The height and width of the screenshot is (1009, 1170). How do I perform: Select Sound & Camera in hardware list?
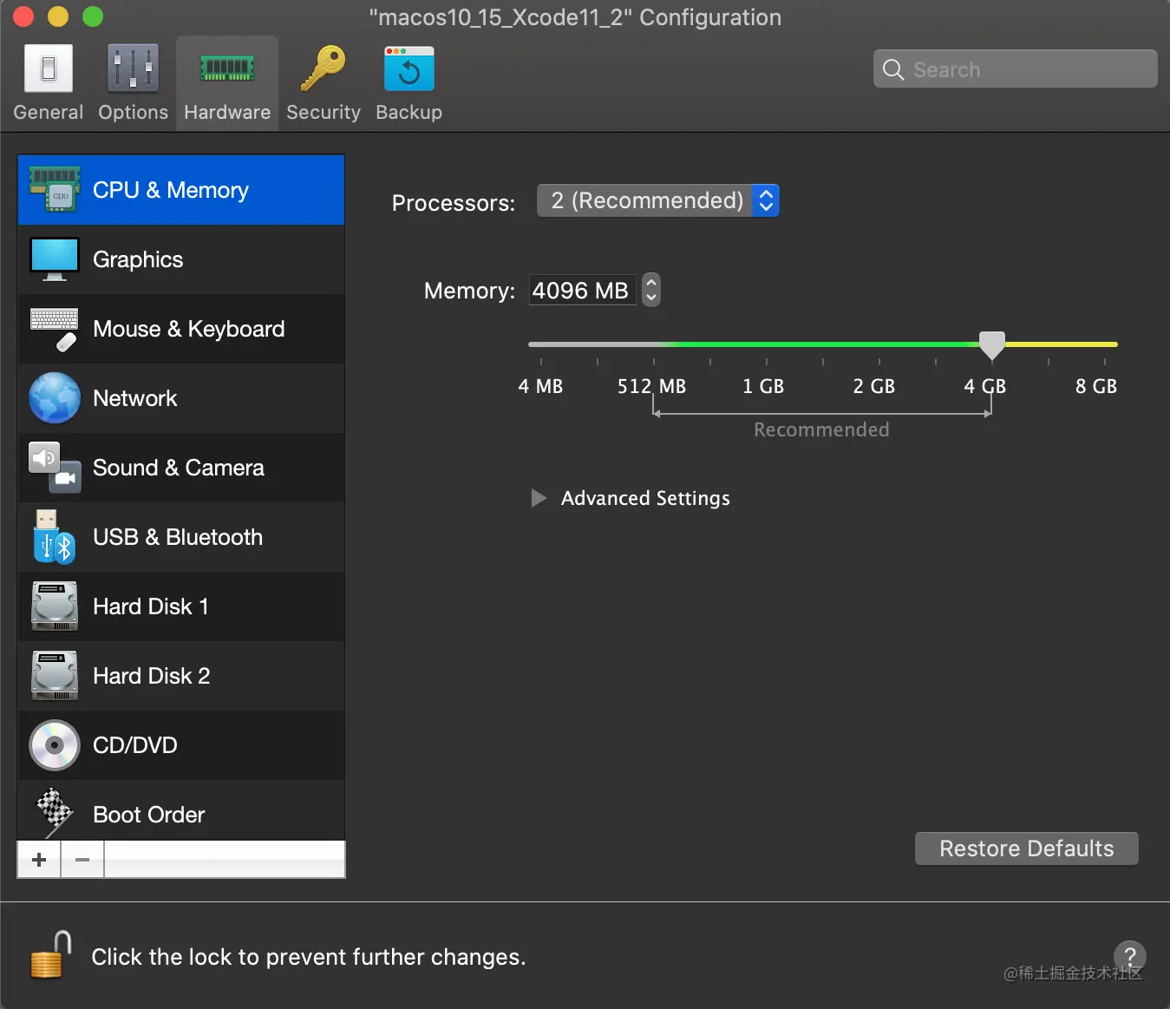181,468
